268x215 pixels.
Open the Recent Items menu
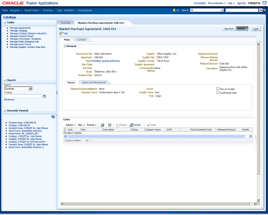(32, 10)
